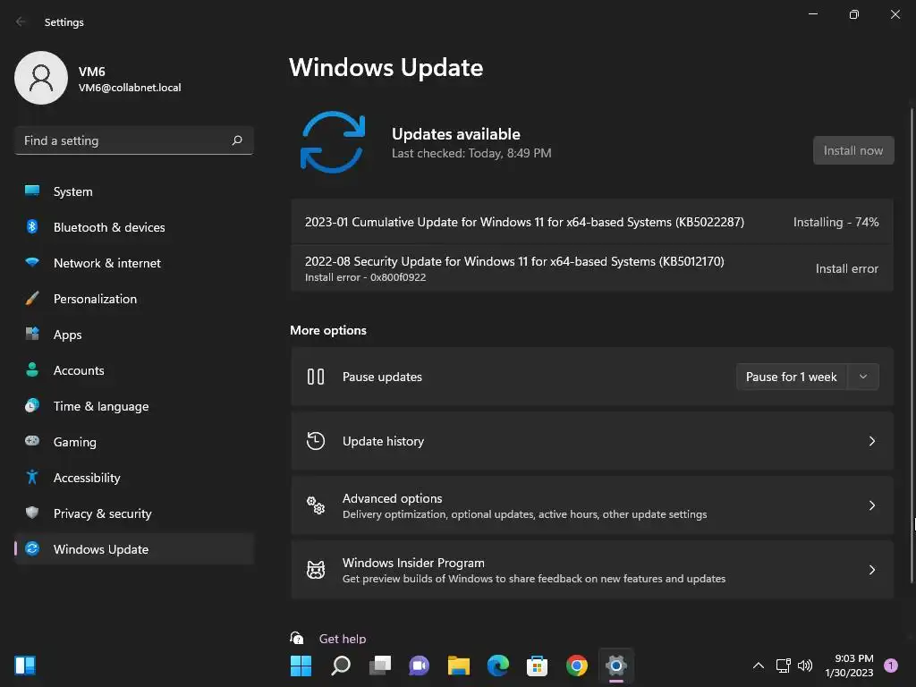Click into Find a setting field
916x687 pixels.
tap(134, 140)
